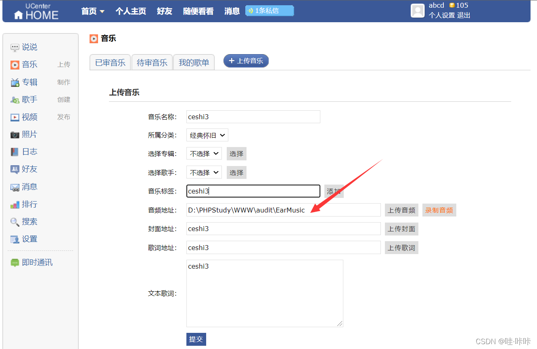Click inside the 音乐名称 name field
The image size is (537, 349).
point(253,117)
